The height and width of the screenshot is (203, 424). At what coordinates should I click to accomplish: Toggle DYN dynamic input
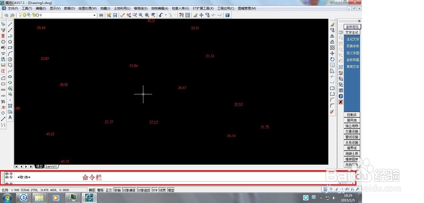[x=155, y=190]
